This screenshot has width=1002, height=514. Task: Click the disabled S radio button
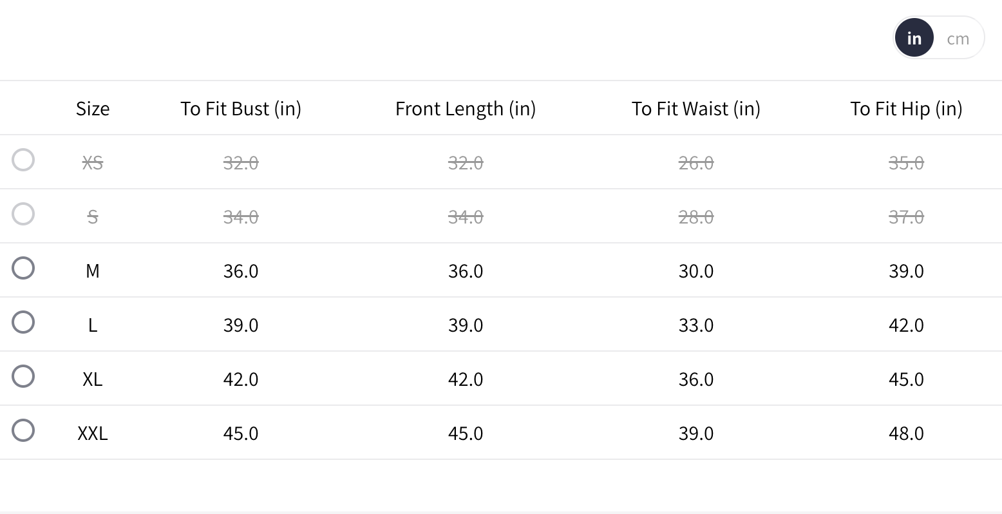click(23, 214)
